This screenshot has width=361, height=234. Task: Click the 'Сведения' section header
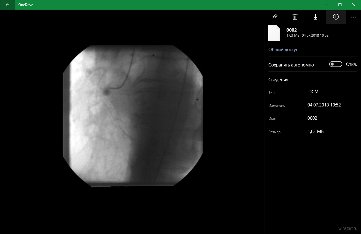[x=278, y=80]
